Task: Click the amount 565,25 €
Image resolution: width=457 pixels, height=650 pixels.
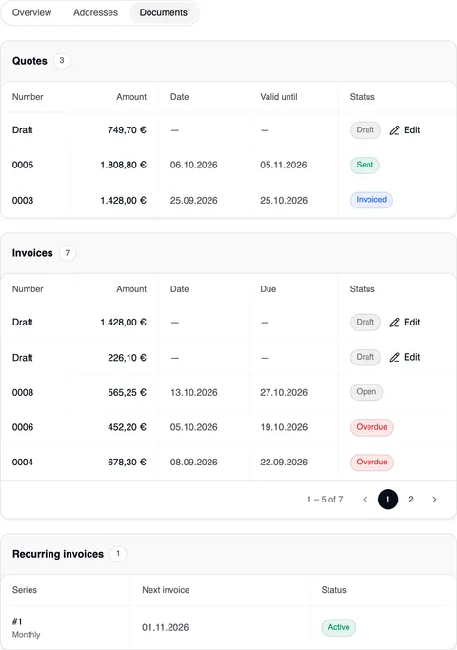Action: coord(127,393)
